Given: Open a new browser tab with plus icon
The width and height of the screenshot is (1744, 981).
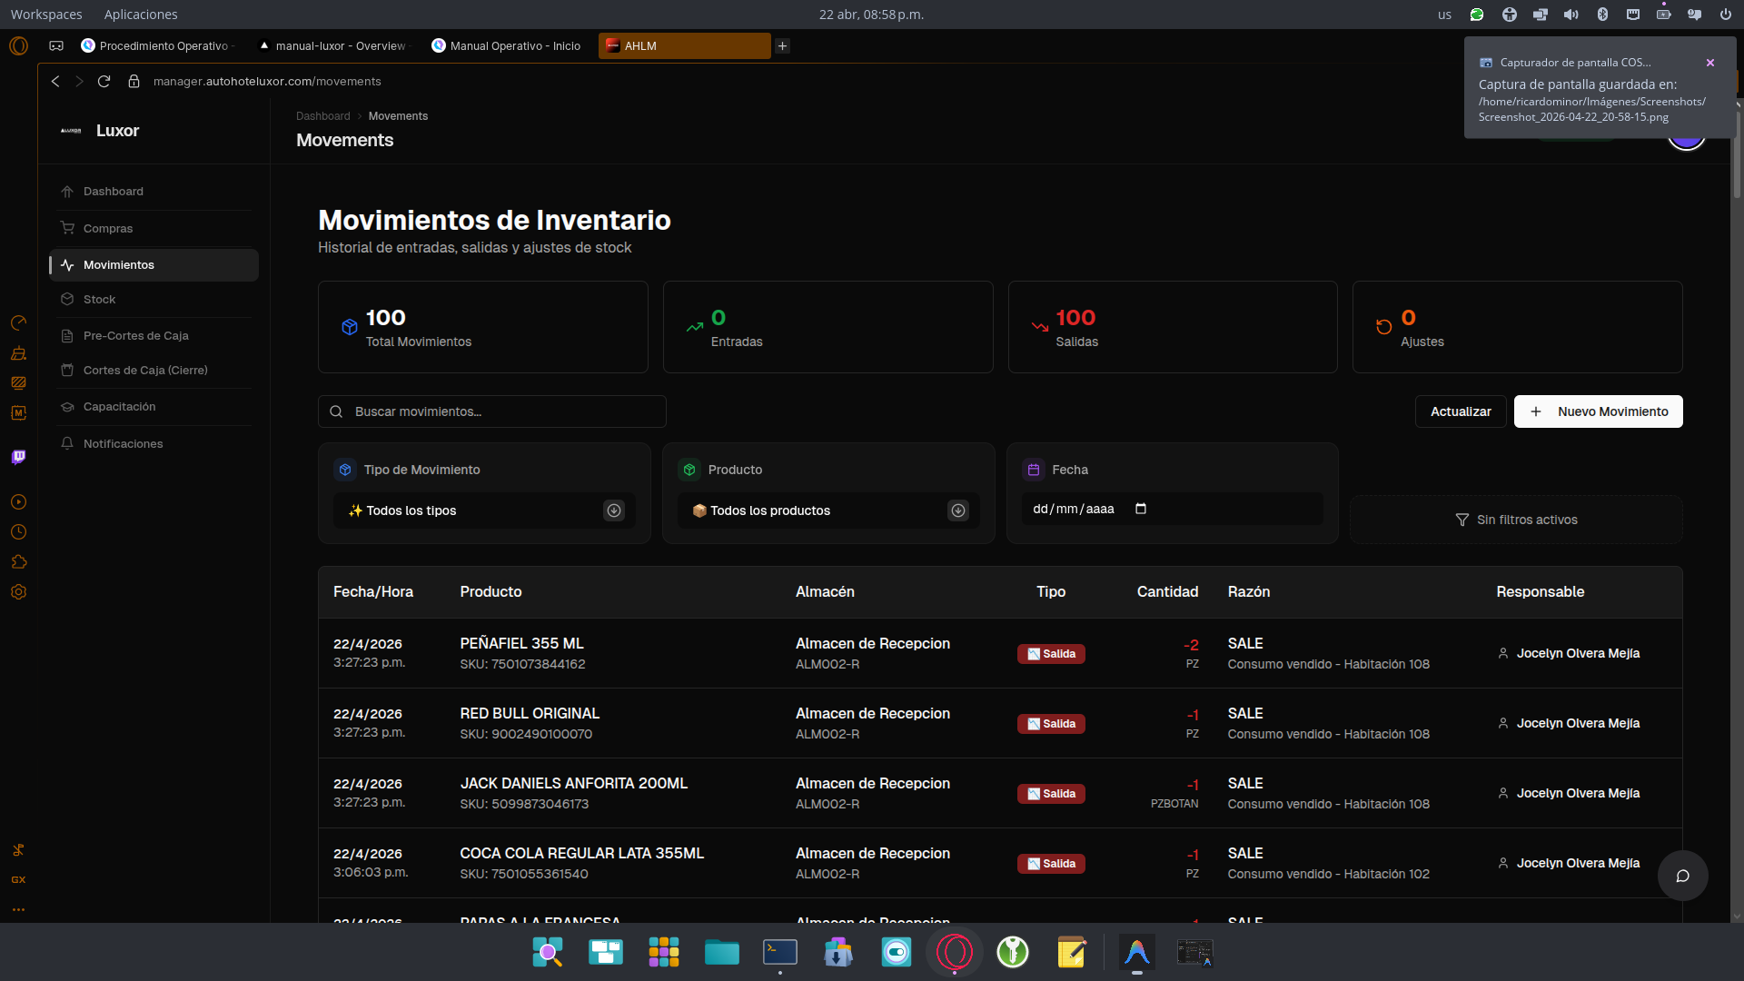Looking at the screenshot, I should (x=782, y=46).
